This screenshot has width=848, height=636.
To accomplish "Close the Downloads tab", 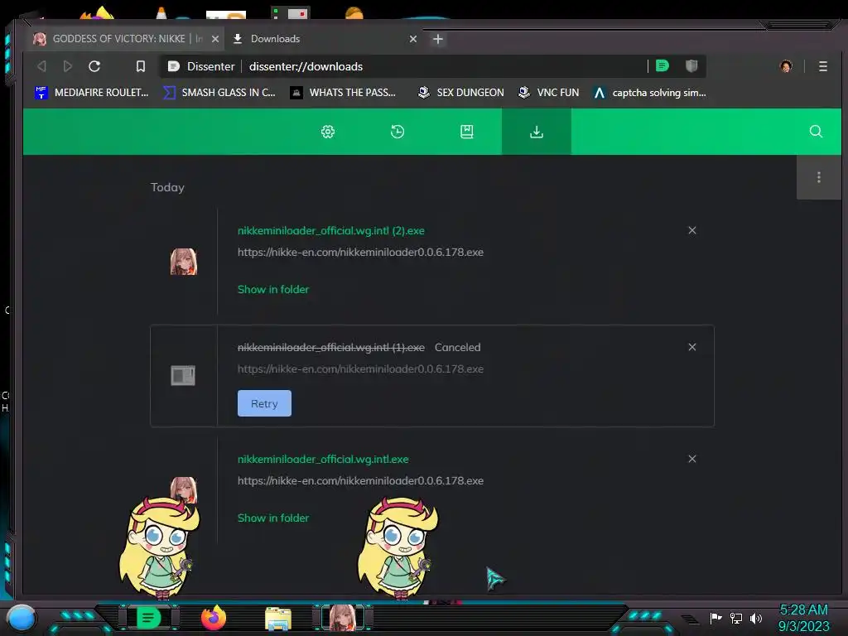I will [x=413, y=39].
